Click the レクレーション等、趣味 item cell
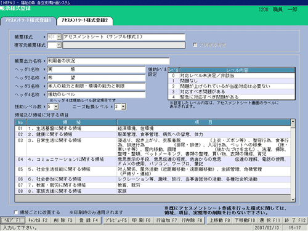The height and width of the screenshot is (231, 308). pyautogui.click(x=203, y=179)
